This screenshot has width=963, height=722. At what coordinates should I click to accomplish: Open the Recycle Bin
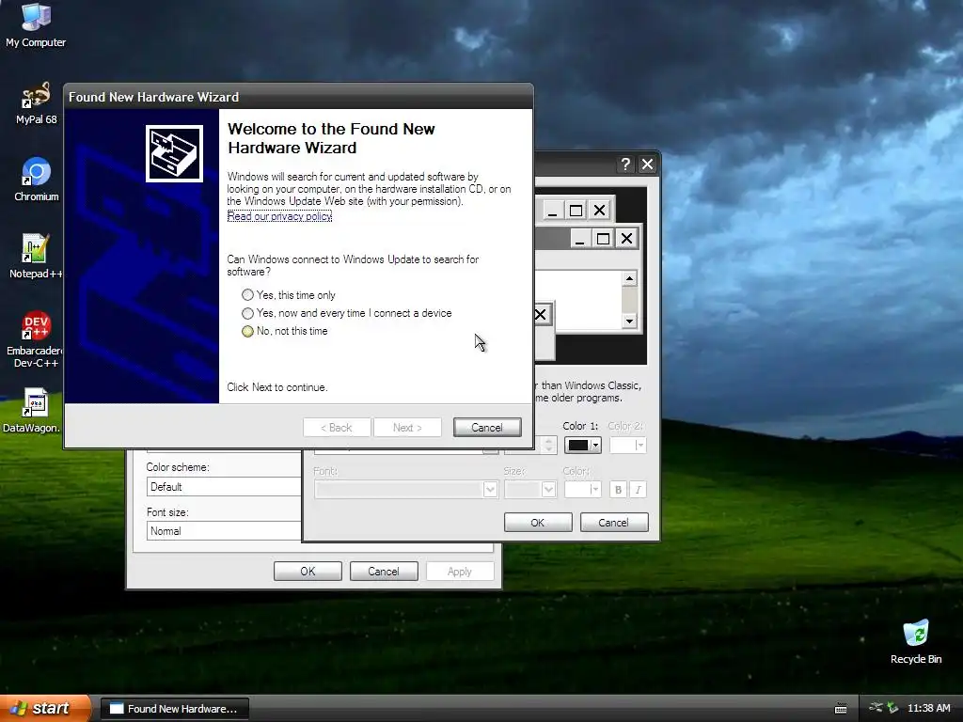[916, 641]
